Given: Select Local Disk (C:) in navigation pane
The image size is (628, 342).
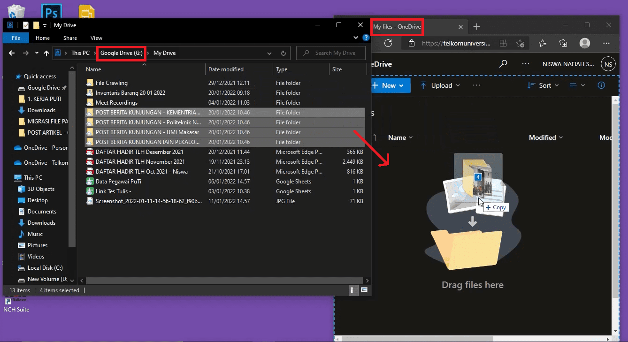Looking at the screenshot, I should pyautogui.click(x=45, y=268).
